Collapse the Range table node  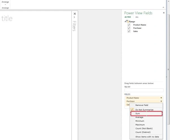tap(125, 22)
